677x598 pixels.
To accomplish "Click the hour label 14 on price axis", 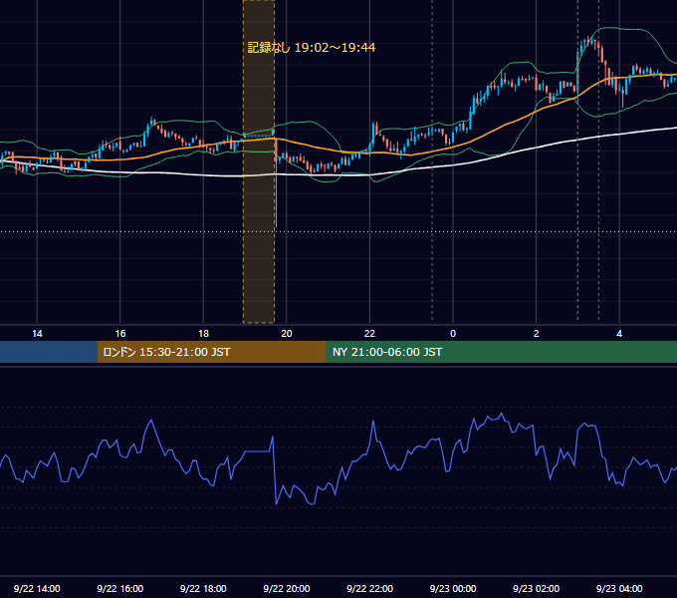I will click(x=37, y=334).
